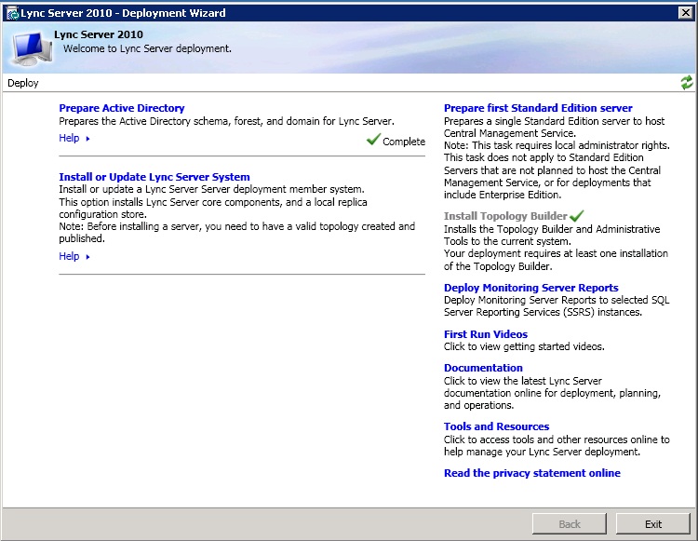Expand Help under Prepare Active Directory
This screenshot has width=698, height=541.
74,139
